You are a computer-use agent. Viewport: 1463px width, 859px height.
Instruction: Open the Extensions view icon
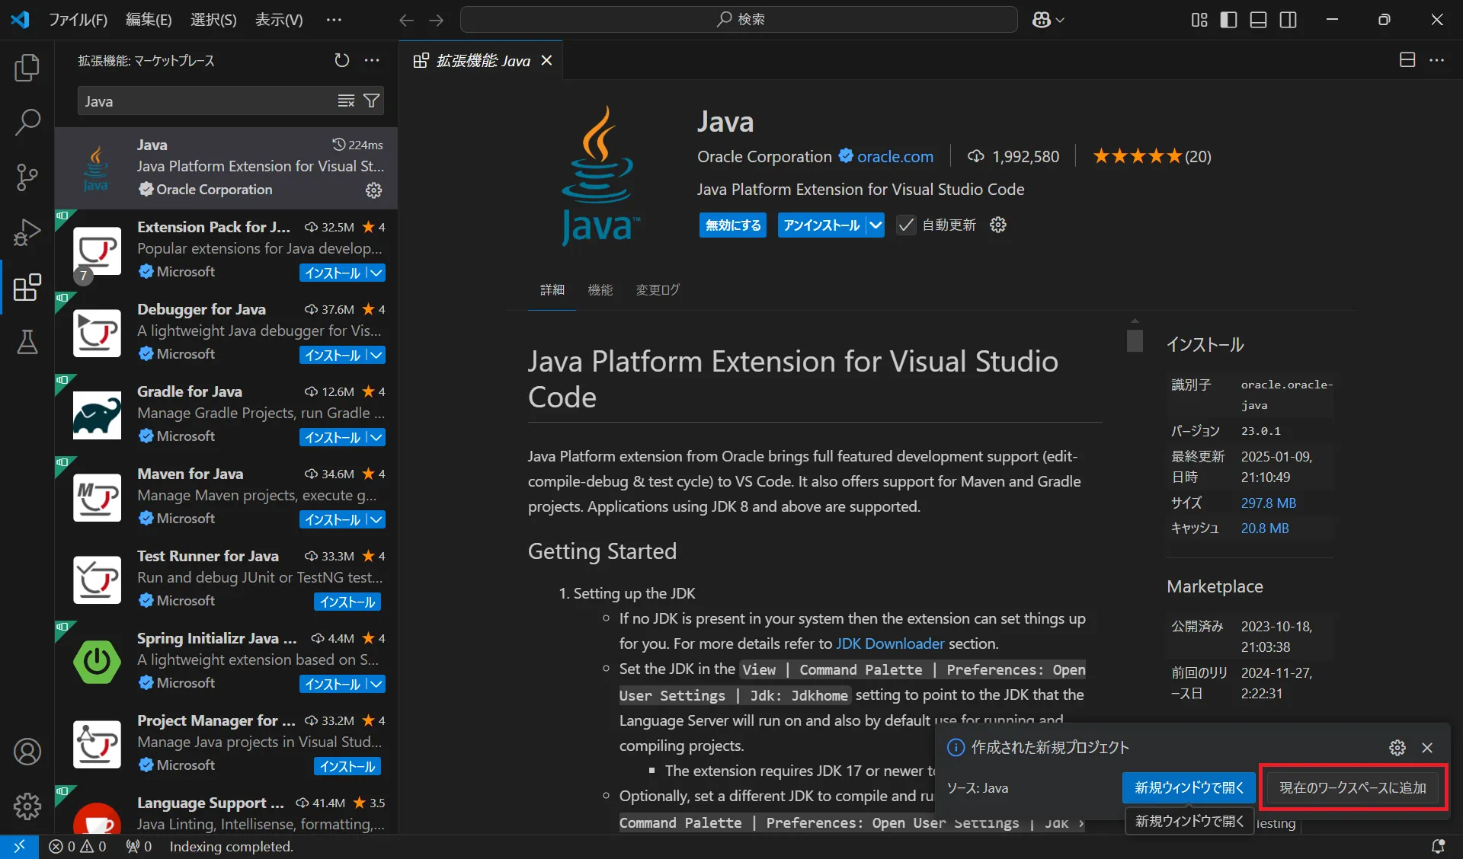pyautogui.click(x=27, y=287)
